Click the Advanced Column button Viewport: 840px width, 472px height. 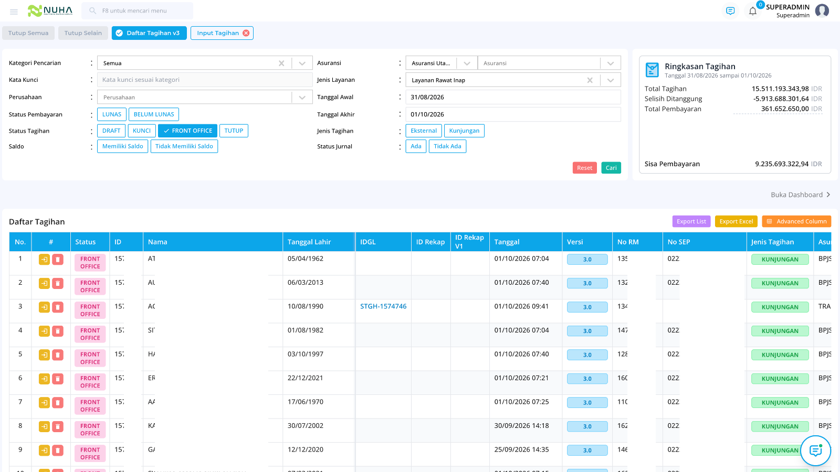796,222
